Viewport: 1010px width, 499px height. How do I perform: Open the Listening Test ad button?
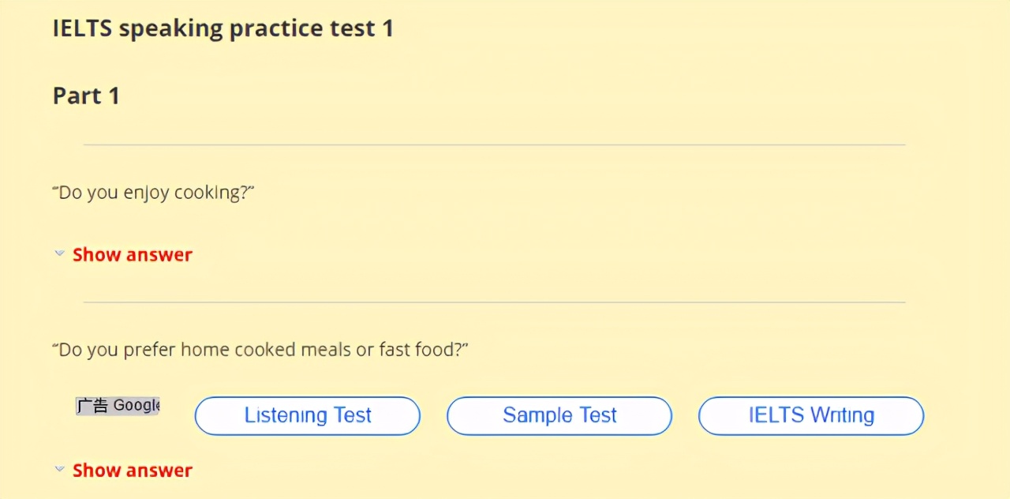coord(307,415)
